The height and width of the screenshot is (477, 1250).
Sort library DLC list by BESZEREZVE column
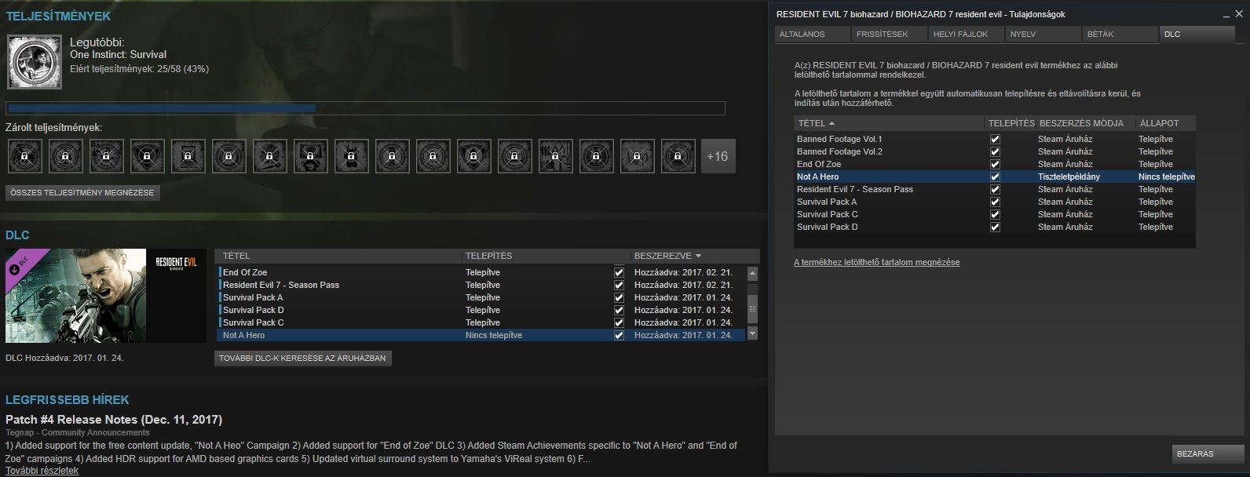click(695, 256)
